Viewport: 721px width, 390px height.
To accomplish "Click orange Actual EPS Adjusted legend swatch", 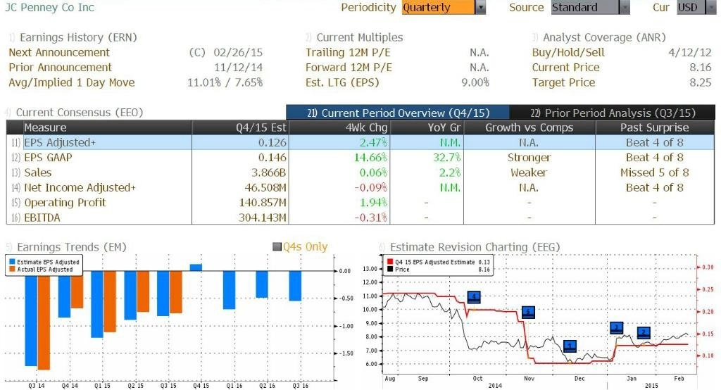I will [x=13, y=269].
